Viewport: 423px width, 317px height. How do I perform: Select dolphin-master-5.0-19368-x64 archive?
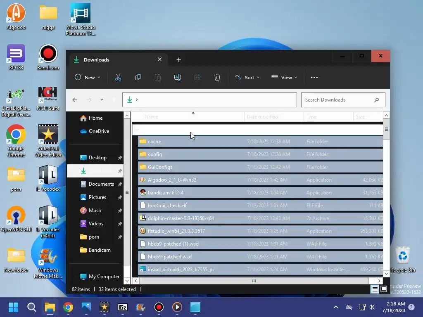pyautogui.click(x=260, y=218)
